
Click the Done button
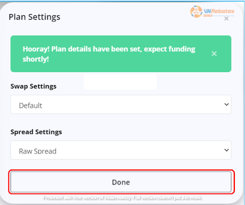121,182
